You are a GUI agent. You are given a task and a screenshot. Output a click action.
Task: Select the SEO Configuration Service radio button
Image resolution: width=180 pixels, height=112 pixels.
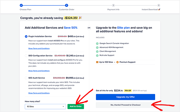coord(26,56)
